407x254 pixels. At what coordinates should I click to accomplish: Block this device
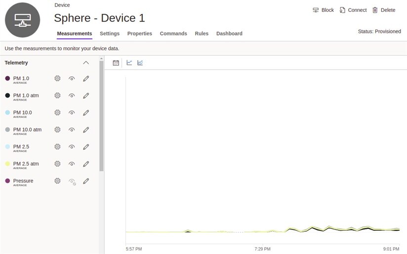324,10
